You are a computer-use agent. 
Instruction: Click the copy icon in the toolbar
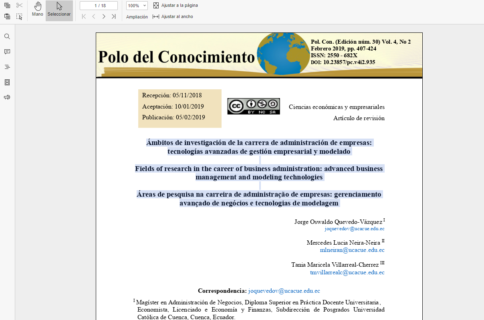pyautogui.click(x=7, y=6)
